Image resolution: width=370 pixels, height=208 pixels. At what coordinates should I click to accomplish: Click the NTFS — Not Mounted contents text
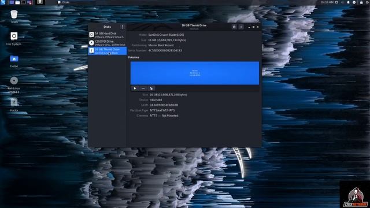click(x=164, y=116)
